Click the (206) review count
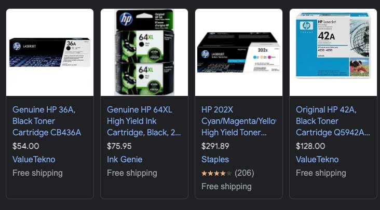 coord(245,173)
